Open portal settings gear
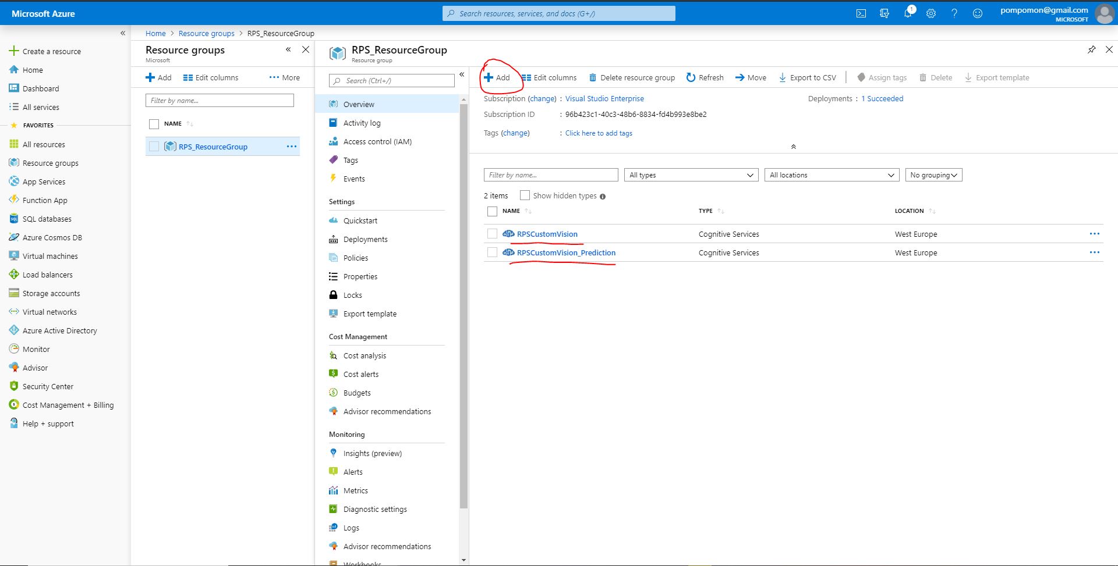1118x566 pixels. 931,13
